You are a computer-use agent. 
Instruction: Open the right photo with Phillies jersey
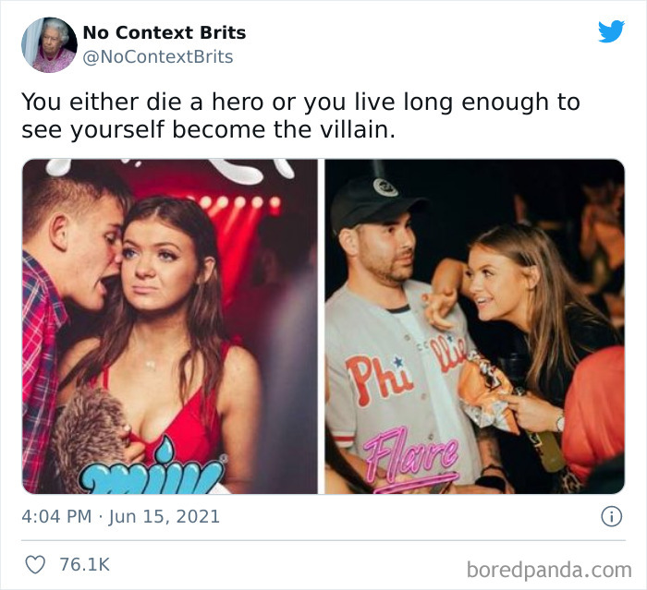click(474, 326)
